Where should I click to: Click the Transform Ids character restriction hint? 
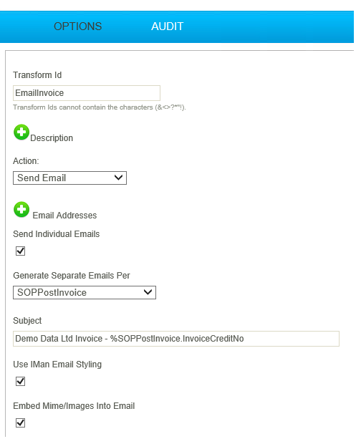click(100, 107)
